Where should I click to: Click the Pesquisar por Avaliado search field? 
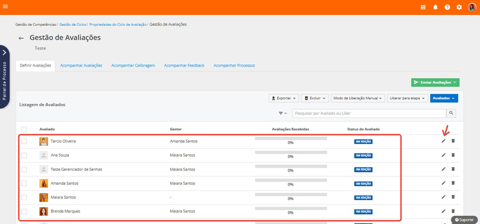[369, 113]
